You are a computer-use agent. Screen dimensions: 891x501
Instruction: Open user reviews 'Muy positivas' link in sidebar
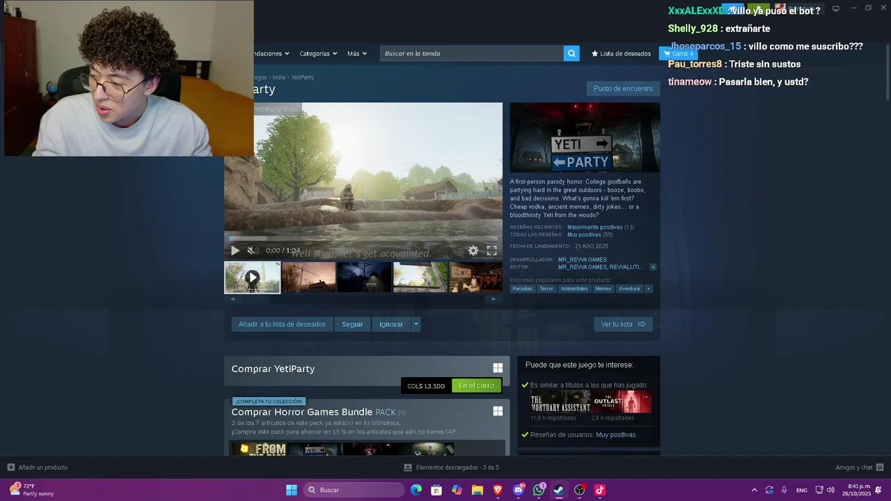coord(616,435)
